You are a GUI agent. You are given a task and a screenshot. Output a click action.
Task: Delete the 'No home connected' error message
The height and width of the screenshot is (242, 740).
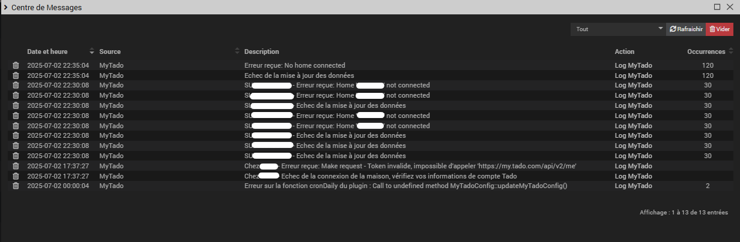tap(16, 65)
